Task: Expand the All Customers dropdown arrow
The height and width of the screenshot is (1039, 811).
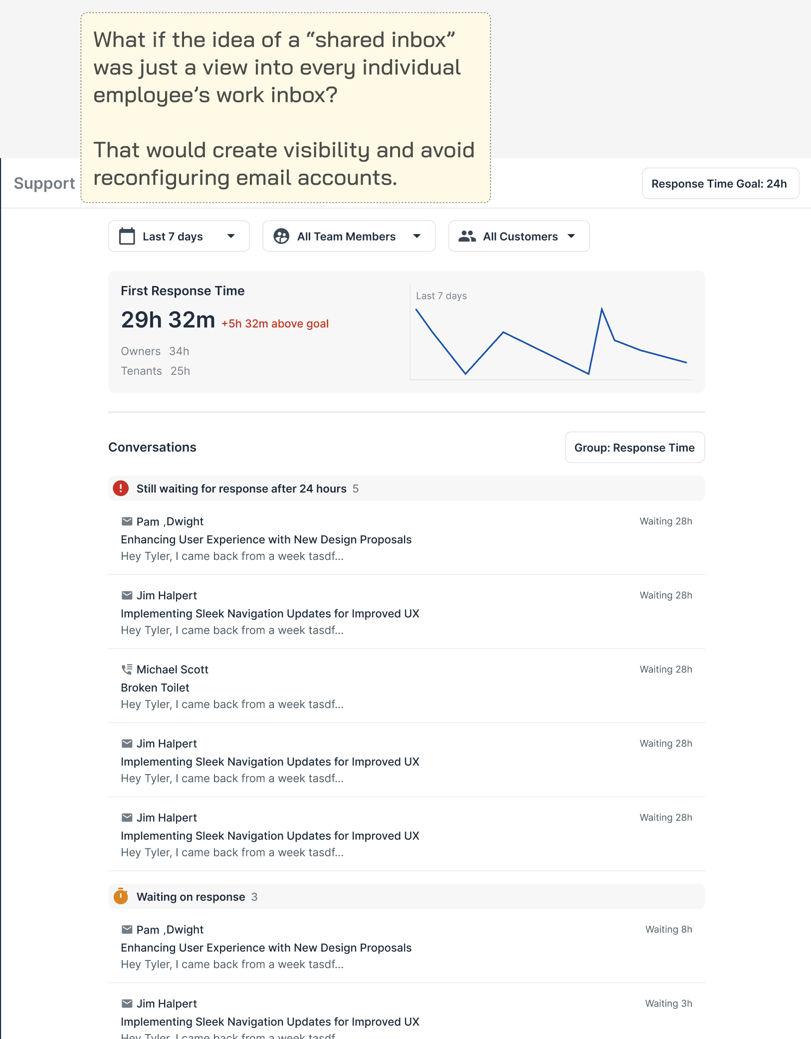Action: click(572, 236)
